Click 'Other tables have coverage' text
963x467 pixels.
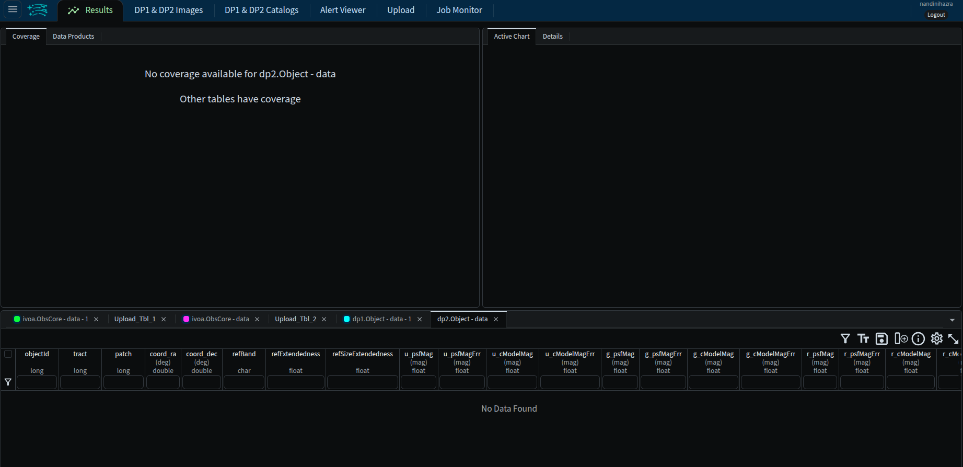240,99
